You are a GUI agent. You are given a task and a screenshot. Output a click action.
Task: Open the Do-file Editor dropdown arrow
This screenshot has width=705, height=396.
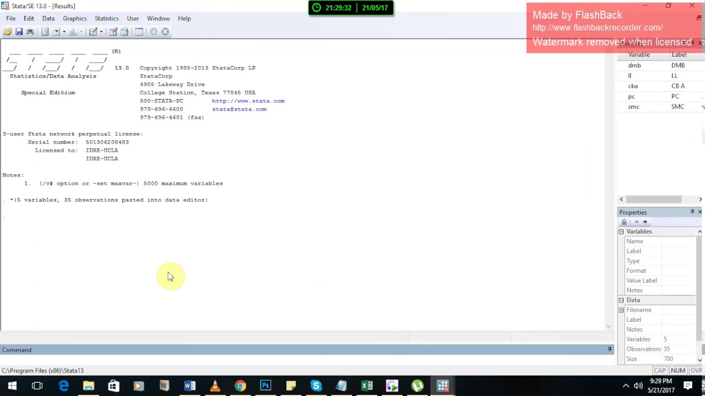pos(101,31)
